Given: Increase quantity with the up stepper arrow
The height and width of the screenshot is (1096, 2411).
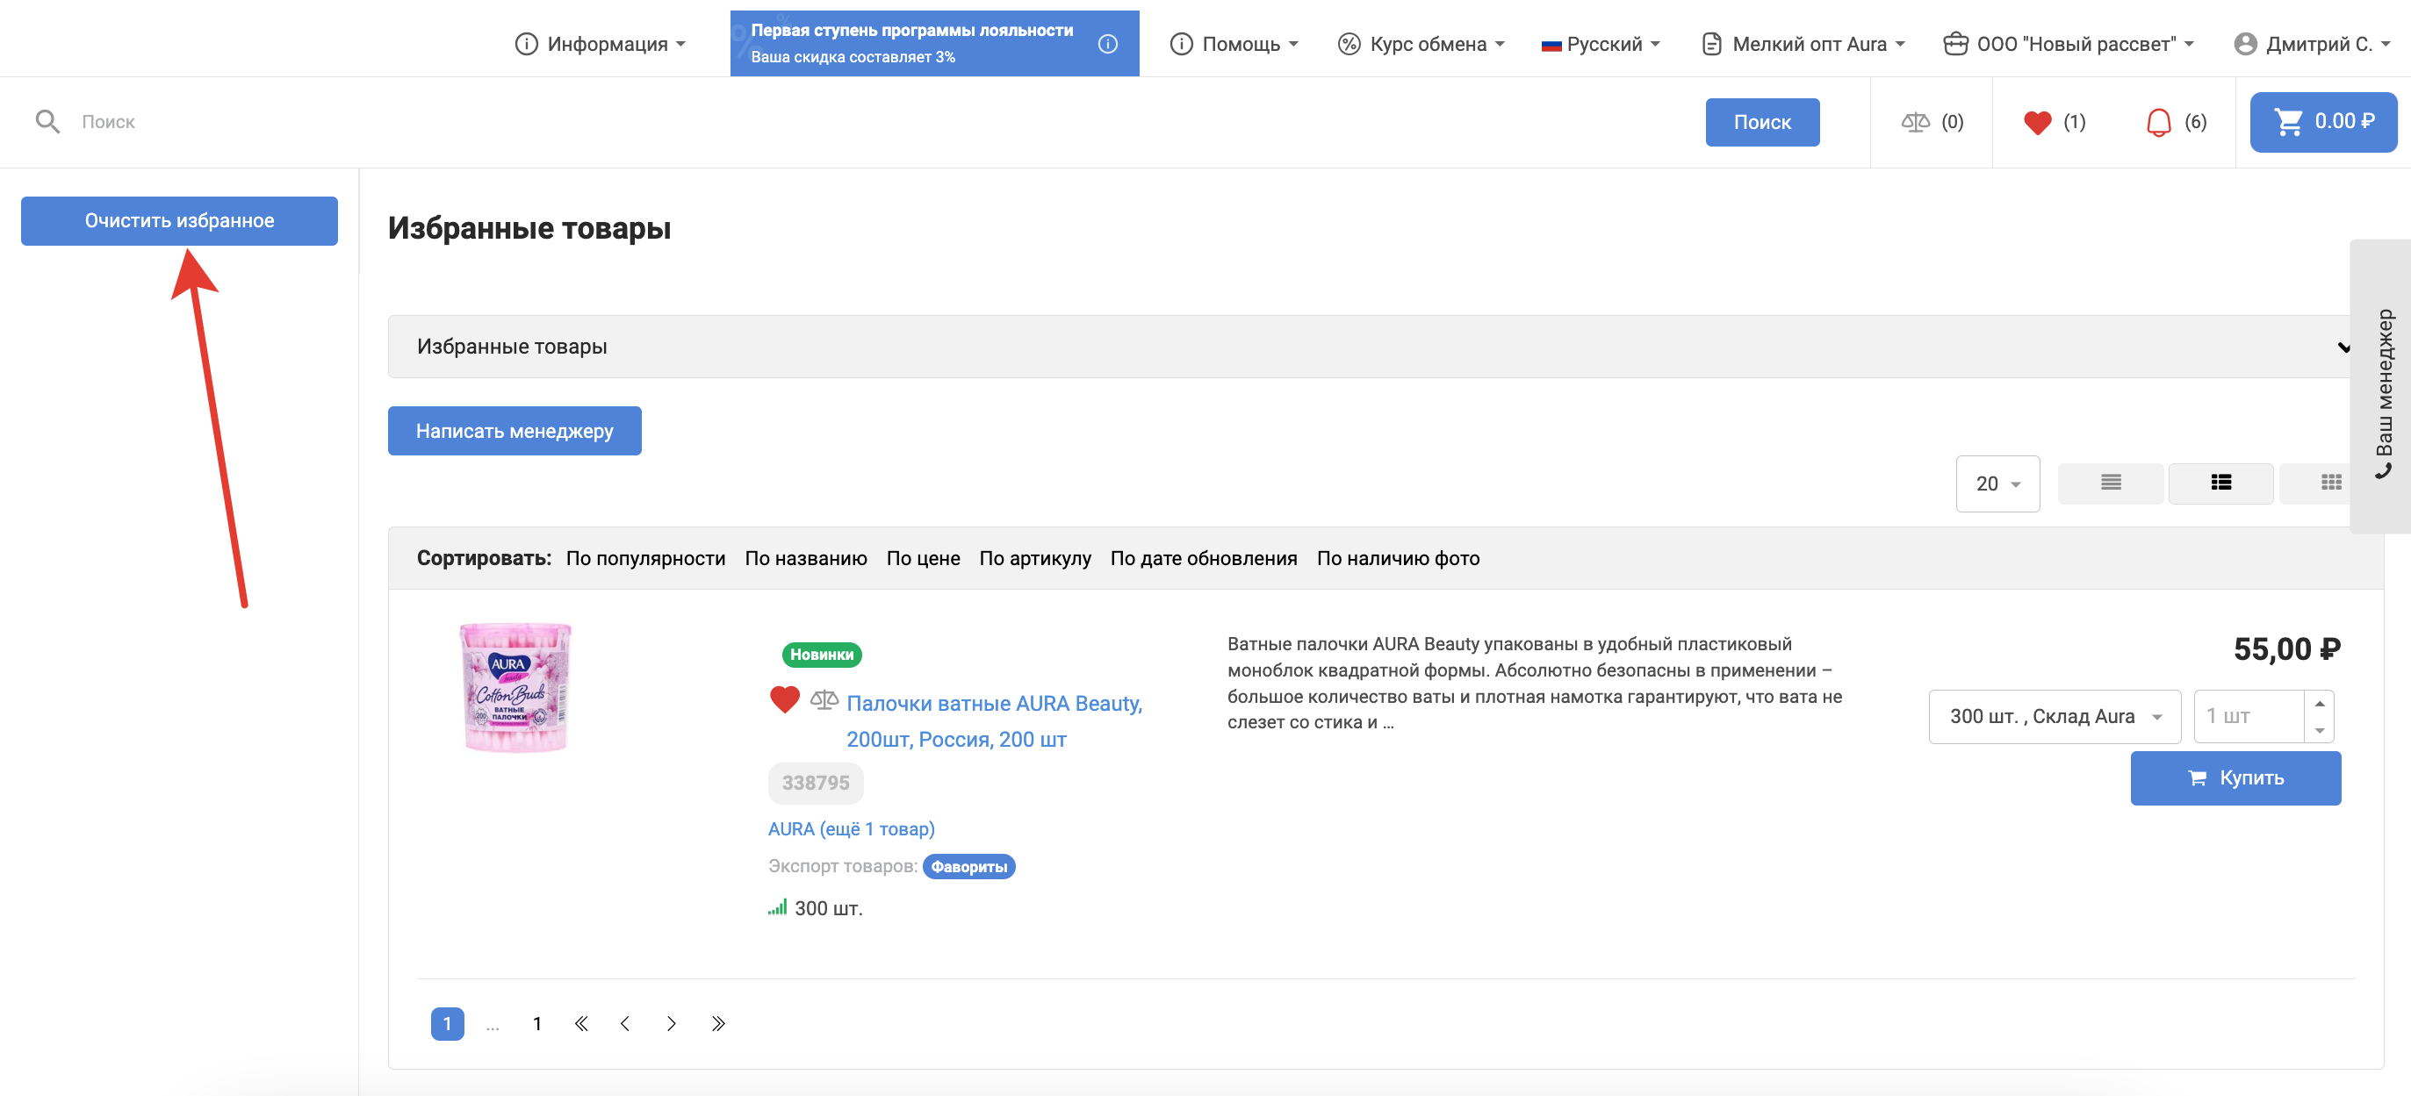Looking at the screenshot, I should pos(2320,703).
